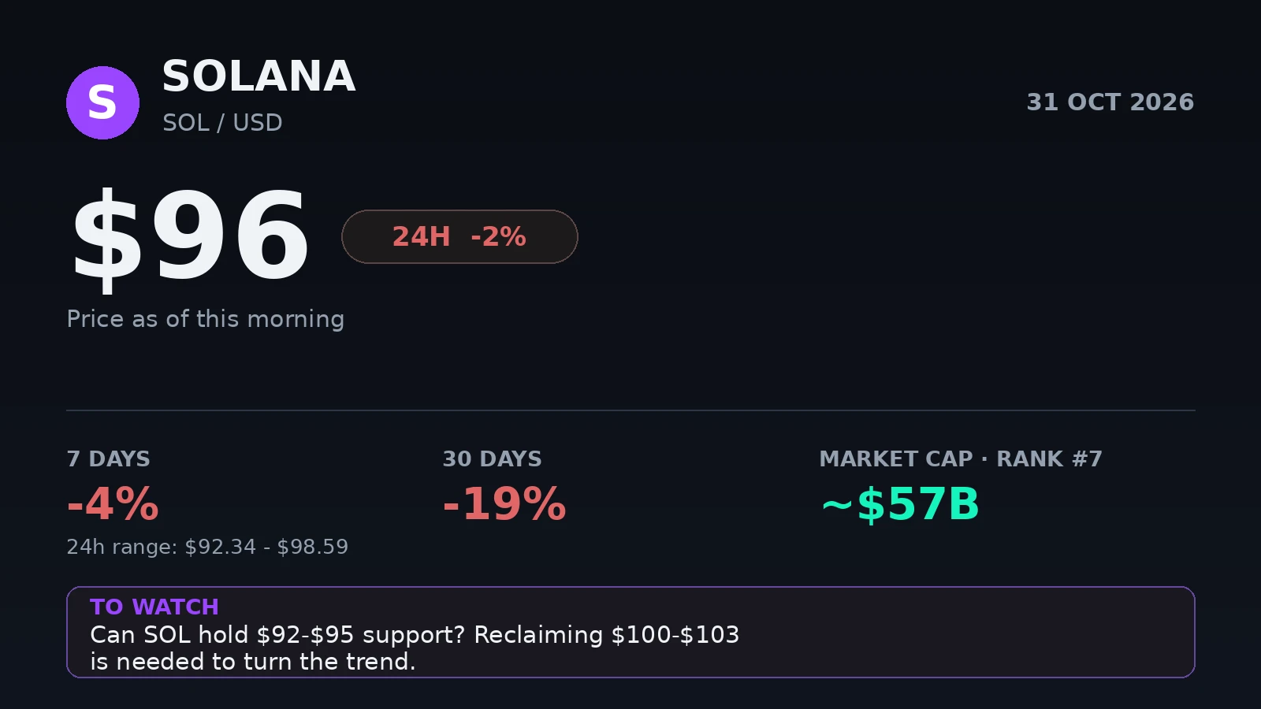The height and width of the screenshot is (709, 1261).
Task: Click the Can SOL hold support text line
Action: coord(415,635)
